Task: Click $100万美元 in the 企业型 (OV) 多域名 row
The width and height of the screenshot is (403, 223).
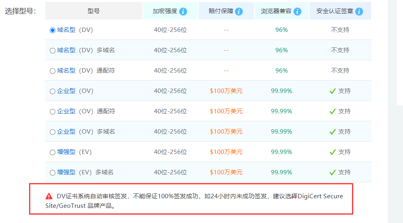Action: click(226, 132)
